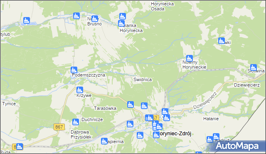The height and width of the screenshot is (154, 266).
Task: Open the marker covering the Horyniec-Zdrój label start
Action: point(156,135)
